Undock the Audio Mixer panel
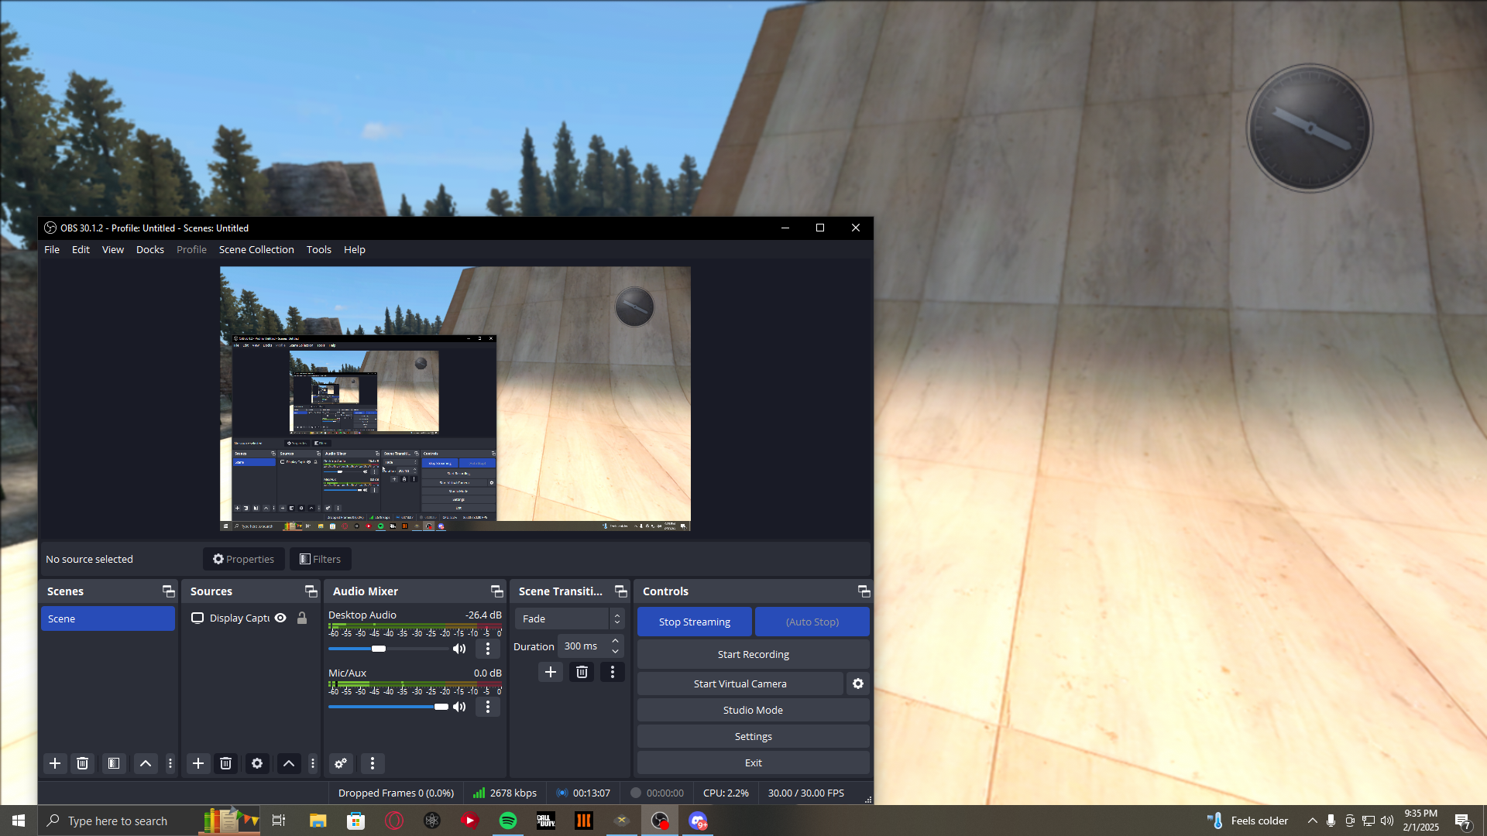 496,591
